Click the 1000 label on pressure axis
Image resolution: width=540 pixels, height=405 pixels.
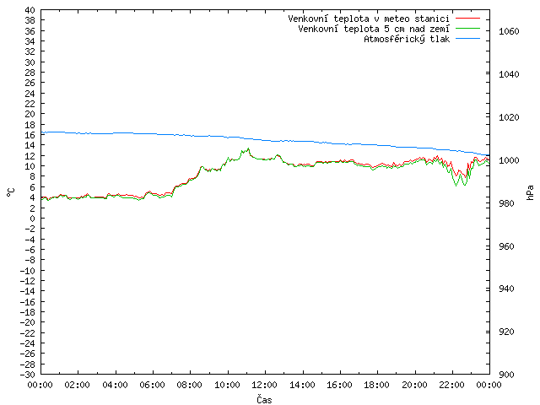click(509, 160)
